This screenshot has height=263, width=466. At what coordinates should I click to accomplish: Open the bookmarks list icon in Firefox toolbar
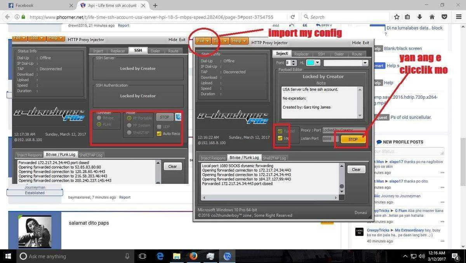coord(407,17)
